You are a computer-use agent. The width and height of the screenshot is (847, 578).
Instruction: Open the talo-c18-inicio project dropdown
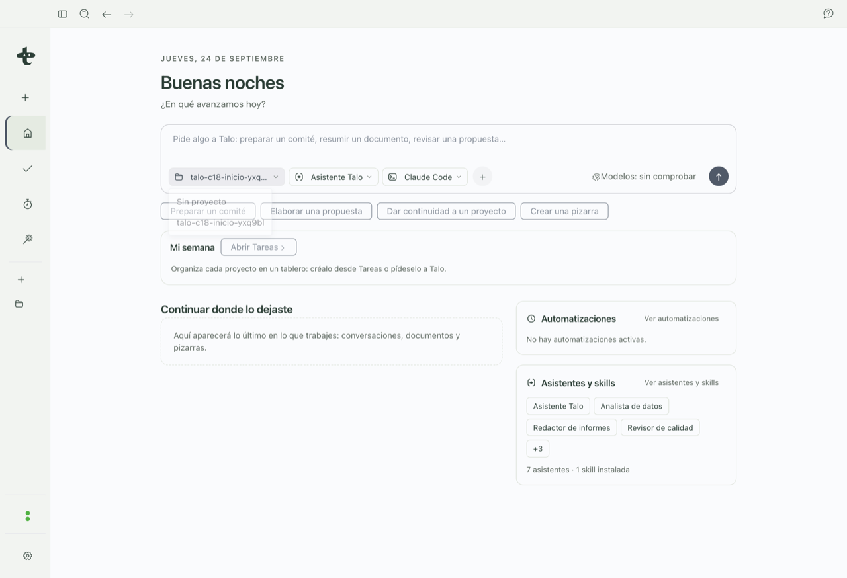[227, 177]
